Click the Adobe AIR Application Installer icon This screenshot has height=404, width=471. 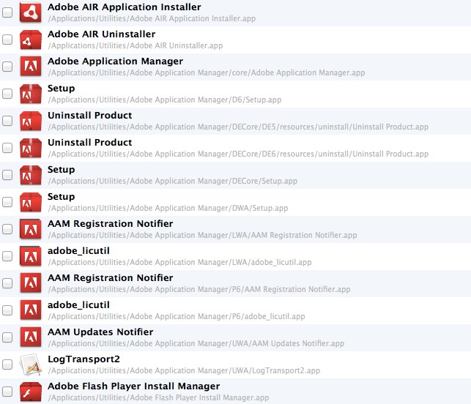coord(30,12)
